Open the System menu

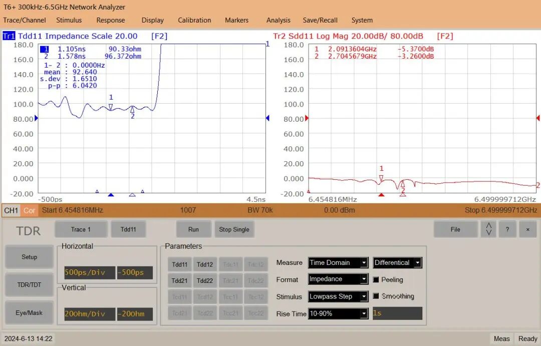point(362,21)
